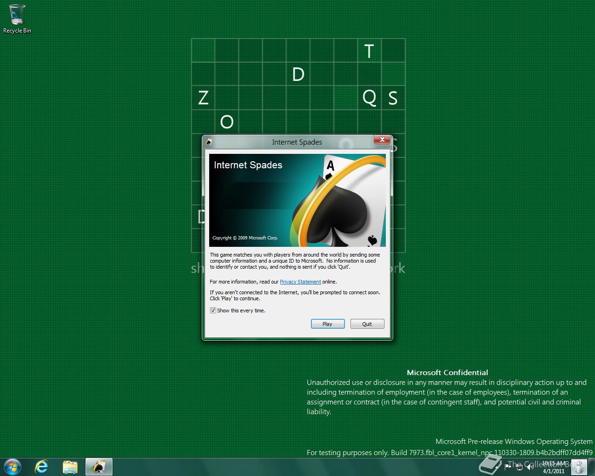Screen dimensions: 595x476
Task: Click the Internet Spades splash banner image
Action: point(297,200)
